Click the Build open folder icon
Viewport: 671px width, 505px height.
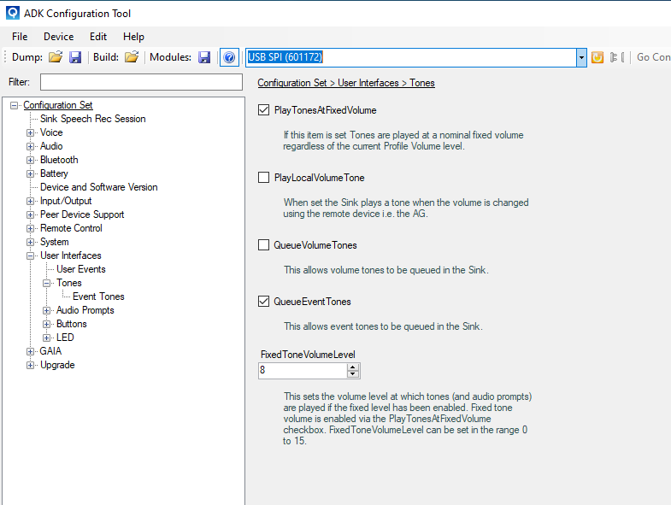[132, 57]
